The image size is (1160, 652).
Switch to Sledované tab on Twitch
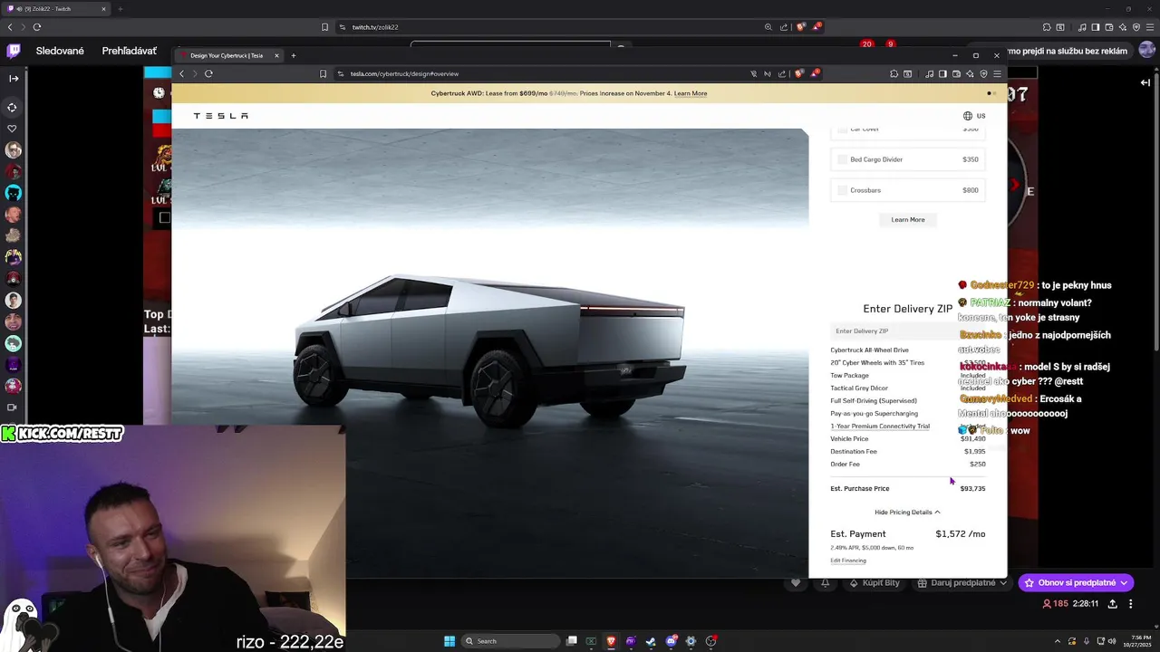tap(60, 51)
